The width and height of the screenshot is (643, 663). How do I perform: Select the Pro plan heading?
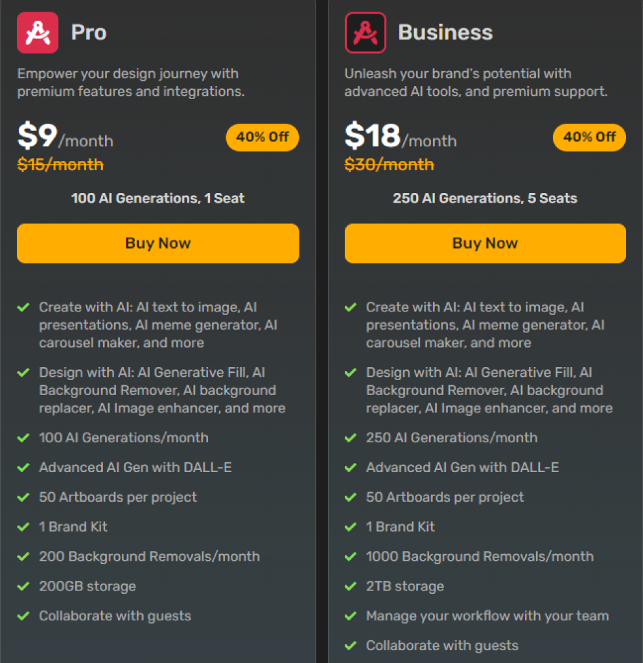89,32
